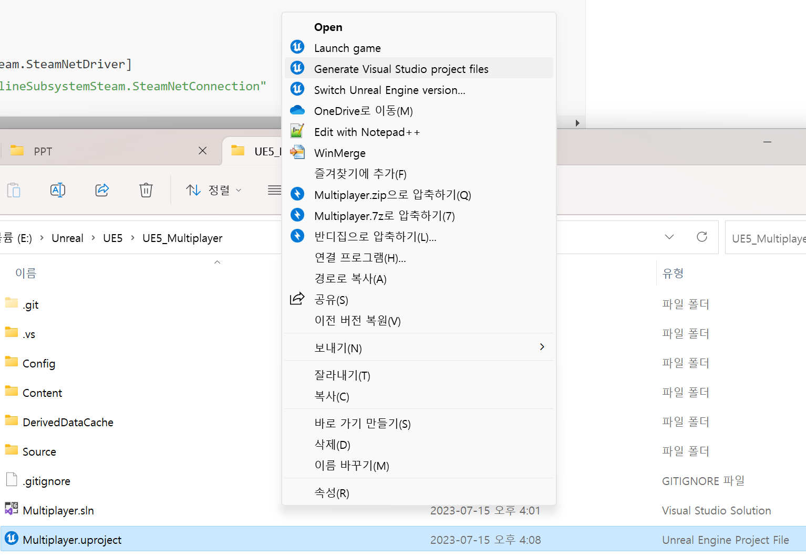Click the editor horizontal scrollbar right arrow
The height and width of the screenshot is (558, 806).
[577, 123]
